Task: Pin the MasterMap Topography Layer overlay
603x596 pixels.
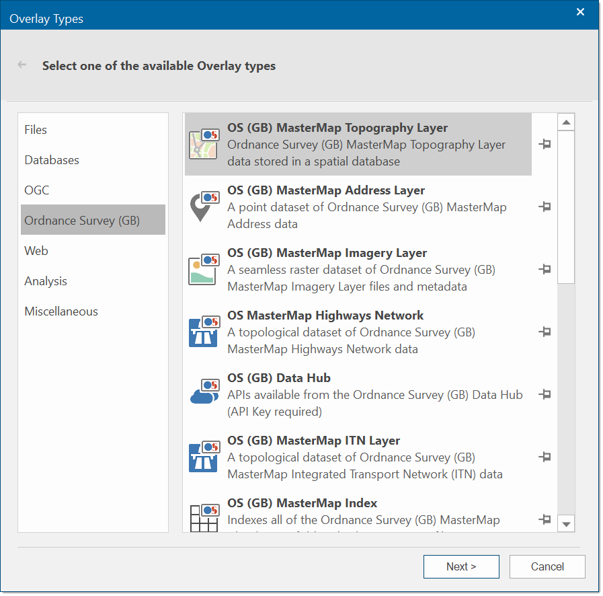Action: [545, 144]
